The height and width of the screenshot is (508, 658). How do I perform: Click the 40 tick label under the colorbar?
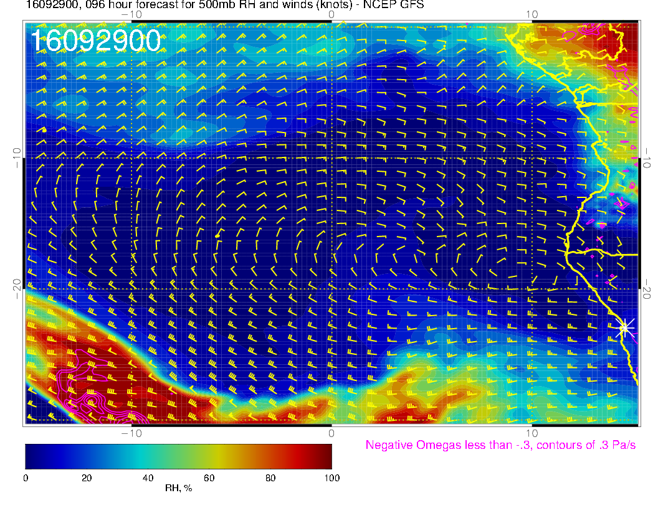point(148,477)
